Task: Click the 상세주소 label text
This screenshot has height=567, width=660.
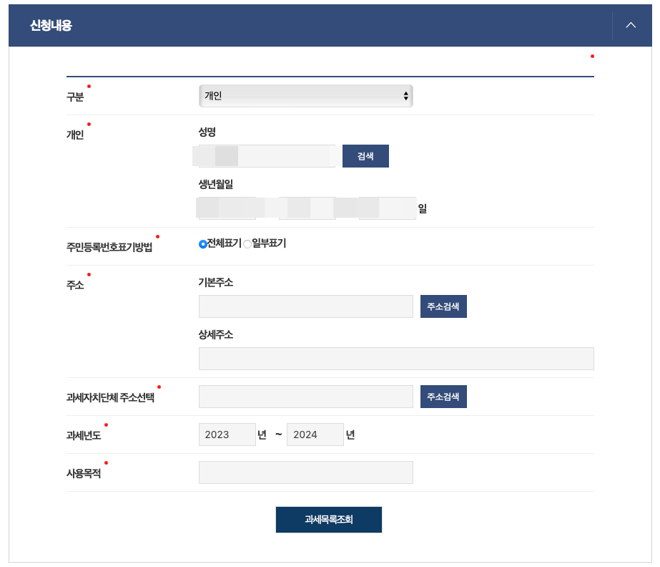Action: (x=215, y=335)
